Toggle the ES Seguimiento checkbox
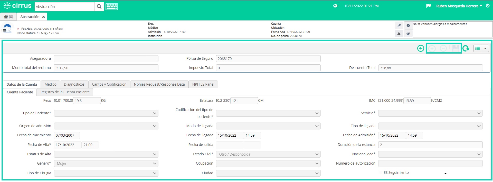 381,173
